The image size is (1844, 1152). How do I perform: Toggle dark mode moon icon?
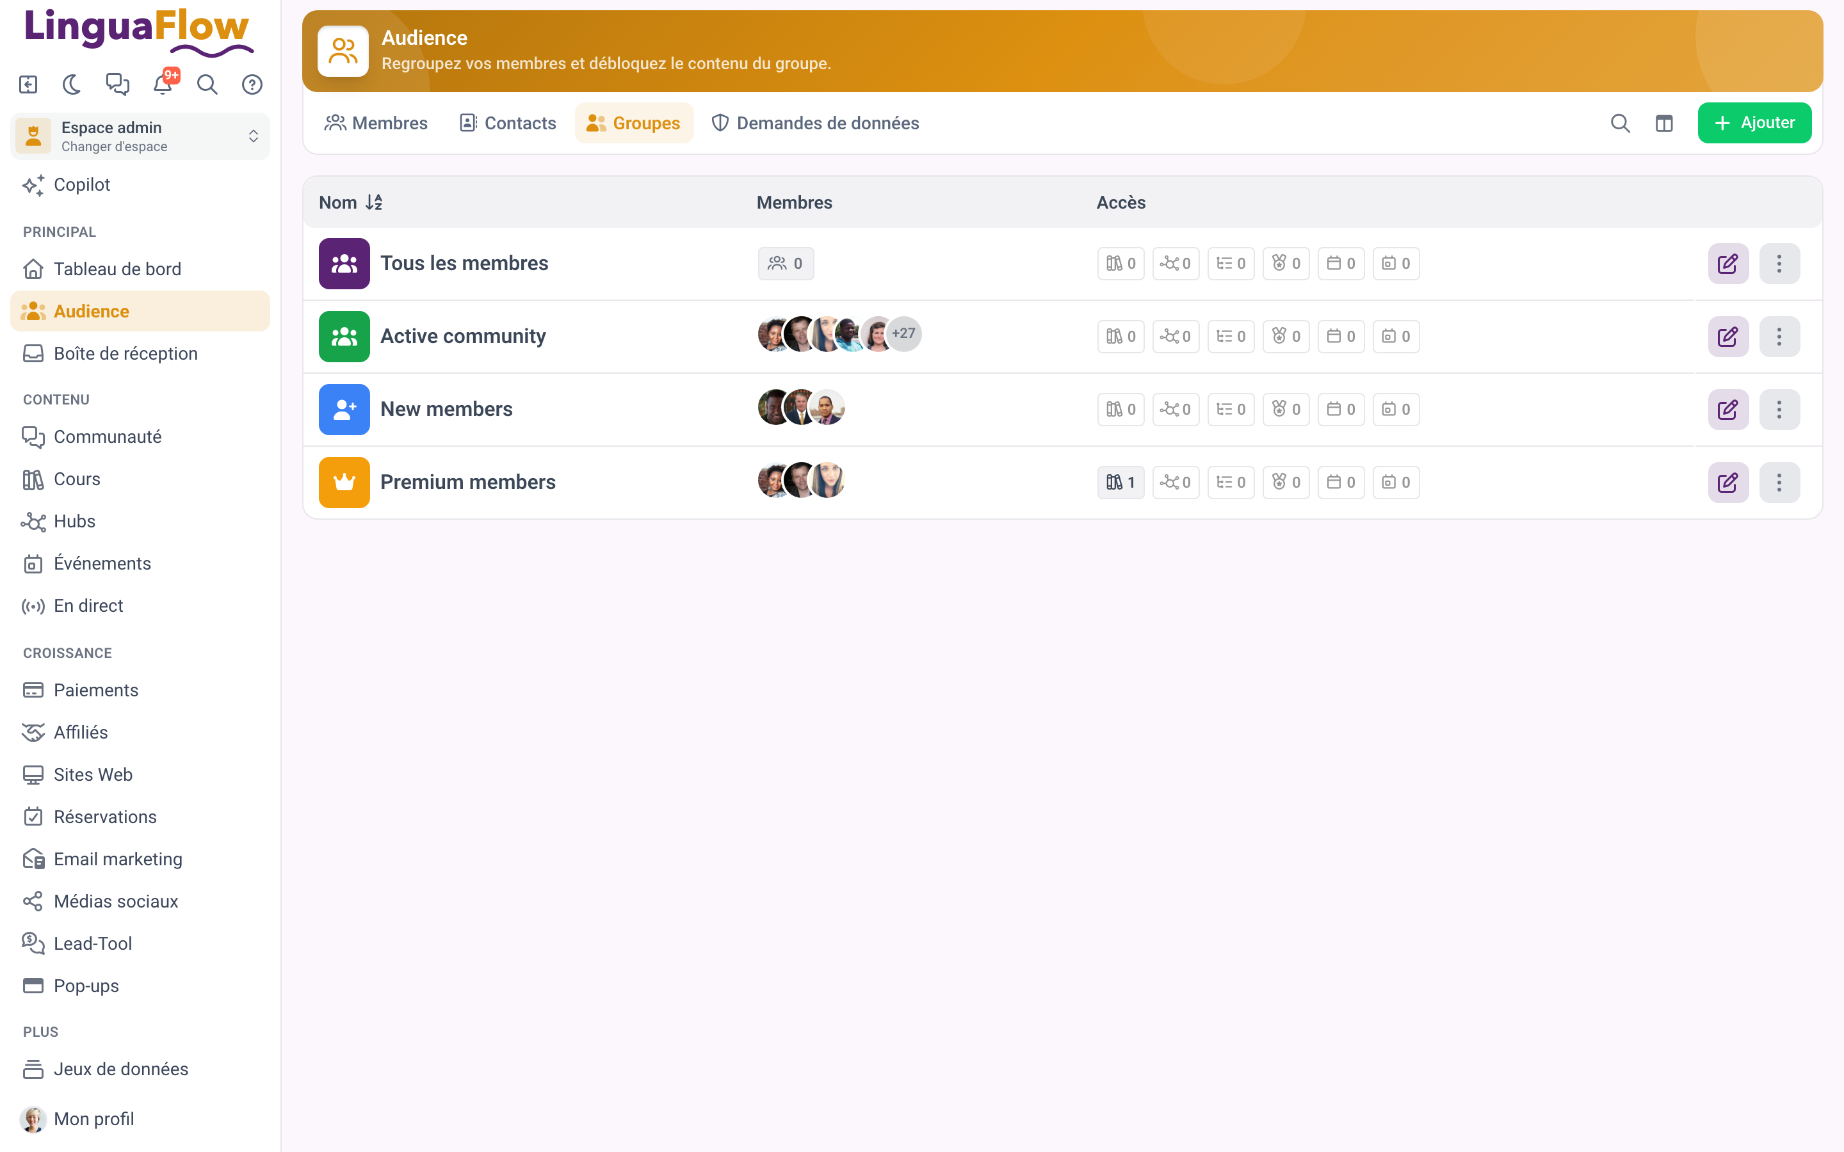[x=72, y=84]
